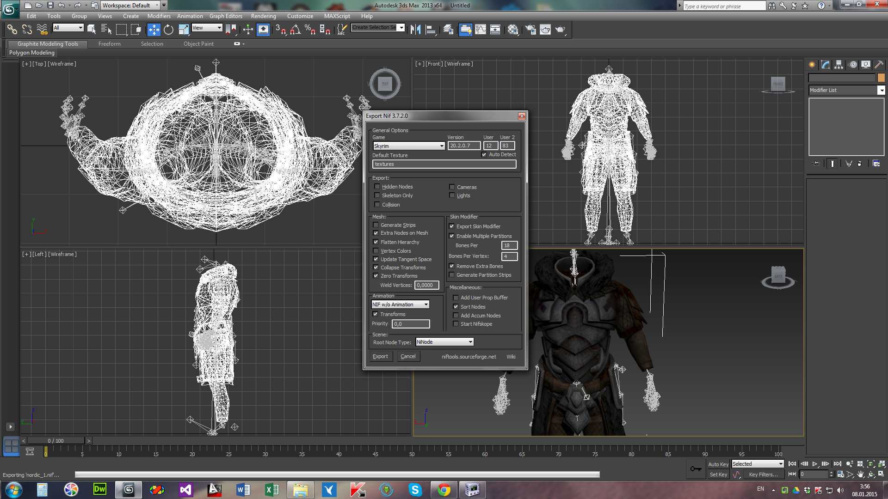Open the Display command panel tab
The height and width of the screenshot is (499, 888).
pyautogui.click(x=866, y=65)
